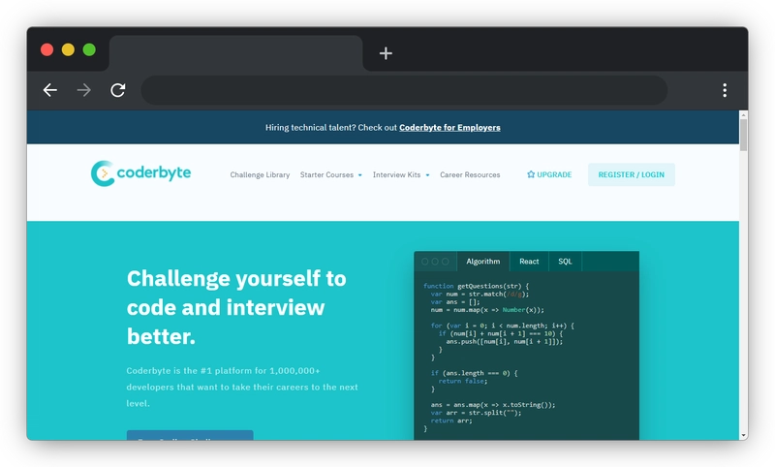This screenshot has width=775, height=467.
Task: Click the Coderbyte logo
Action: point(140,173)
